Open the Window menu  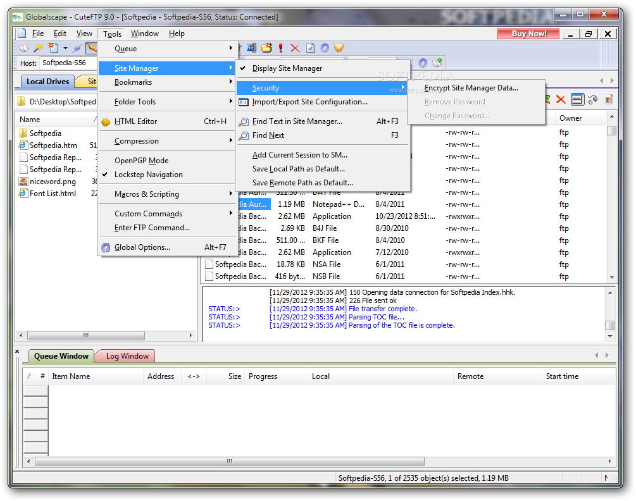click(144, 34)
